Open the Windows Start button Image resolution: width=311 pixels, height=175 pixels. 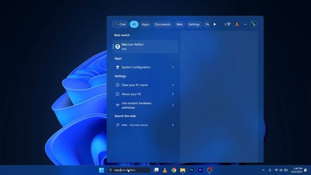point(102,170)
